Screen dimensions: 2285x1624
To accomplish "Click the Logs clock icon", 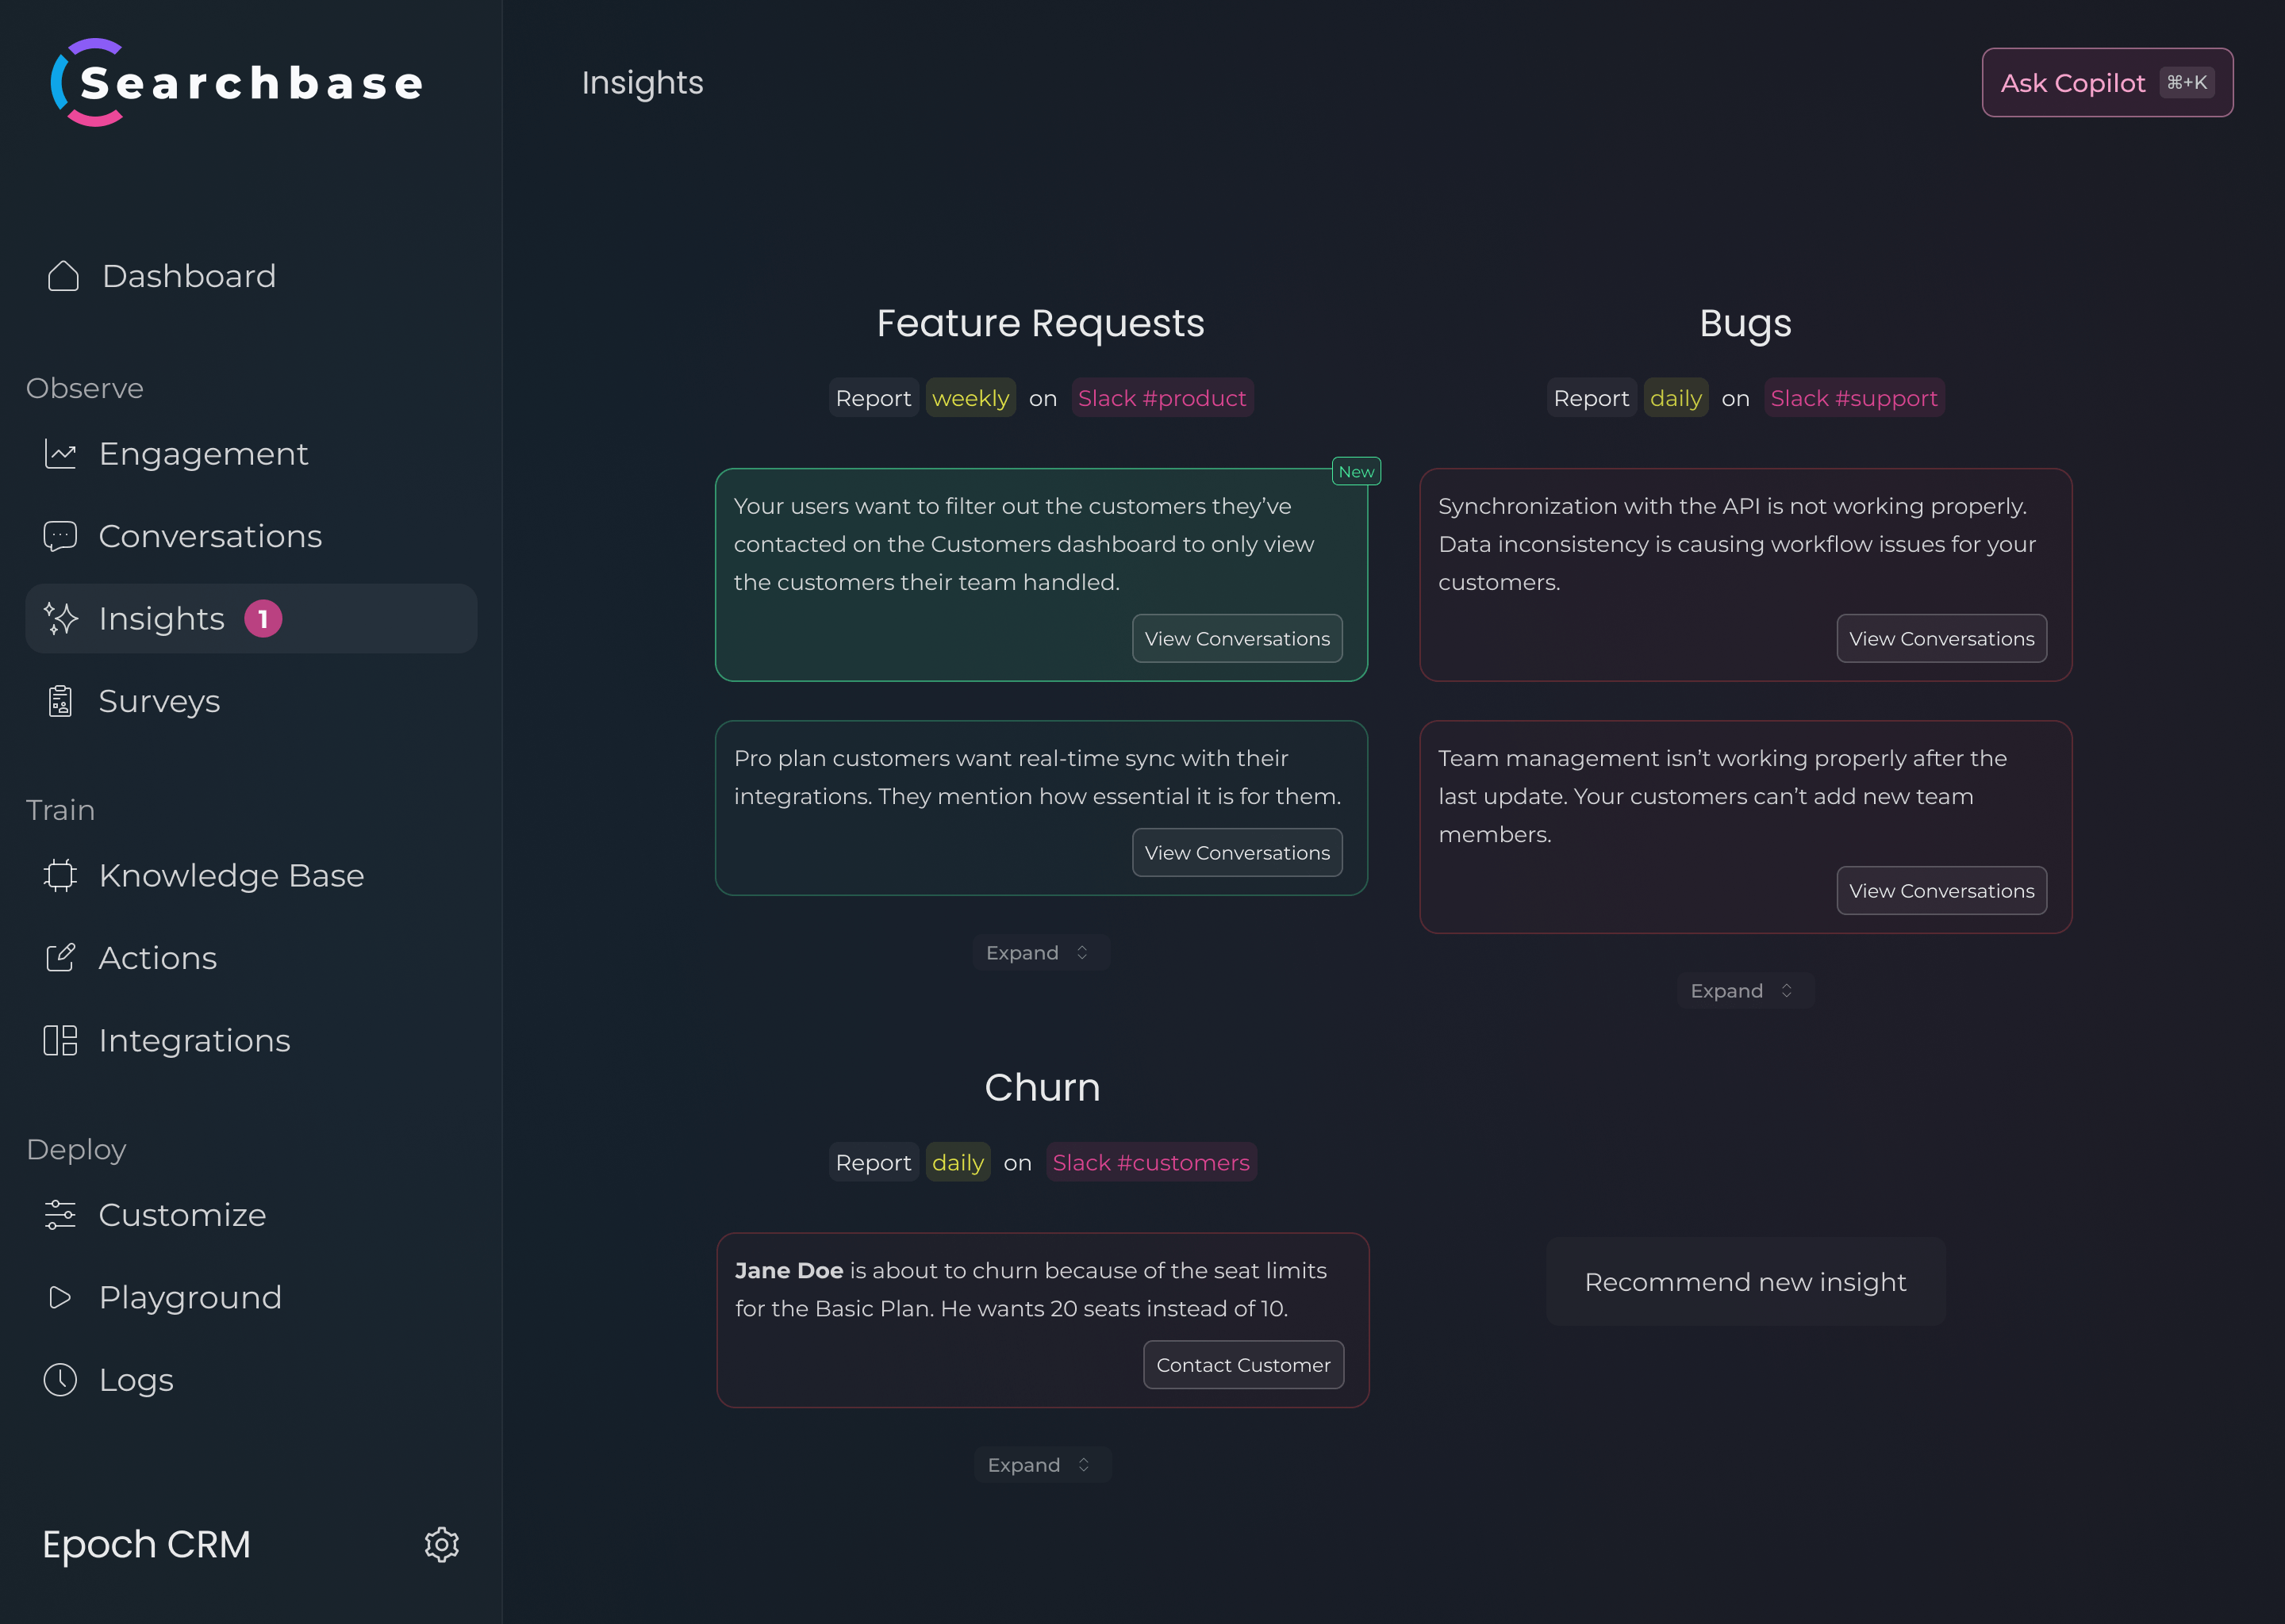I will 60,1379.
